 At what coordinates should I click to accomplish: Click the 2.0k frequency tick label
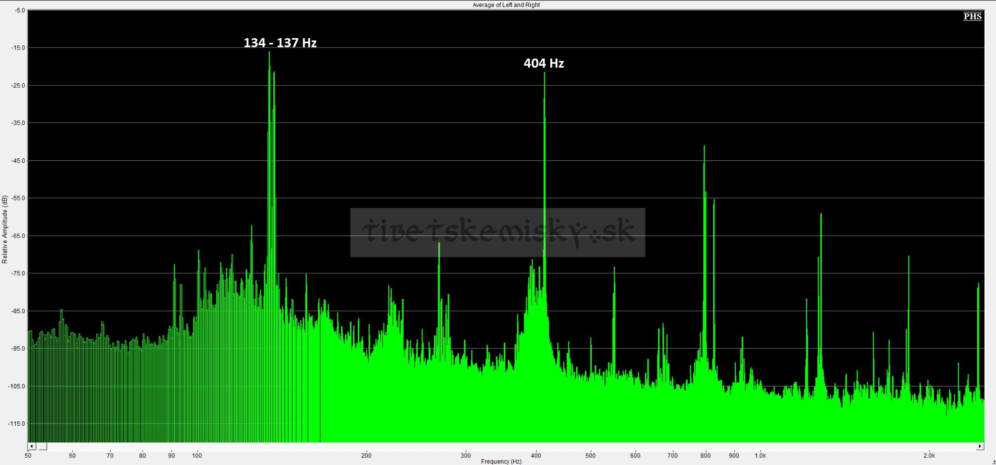[x=929, y=456]
